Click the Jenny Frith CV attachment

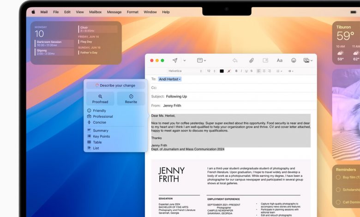(231, 188)
